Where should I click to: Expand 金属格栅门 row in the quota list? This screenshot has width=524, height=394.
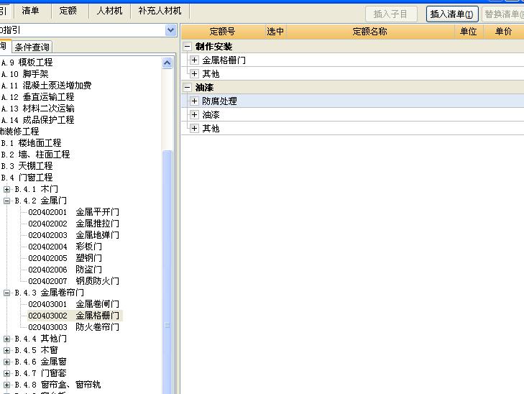(x=194, y=60)
